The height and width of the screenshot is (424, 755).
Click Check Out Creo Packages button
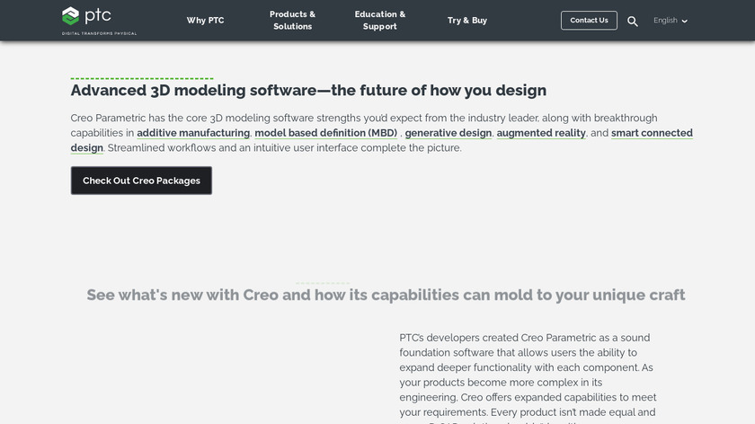click(x=141, y=181)
